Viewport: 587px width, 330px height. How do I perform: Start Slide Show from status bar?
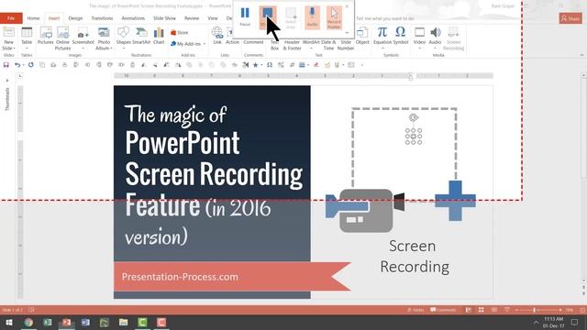507,310
